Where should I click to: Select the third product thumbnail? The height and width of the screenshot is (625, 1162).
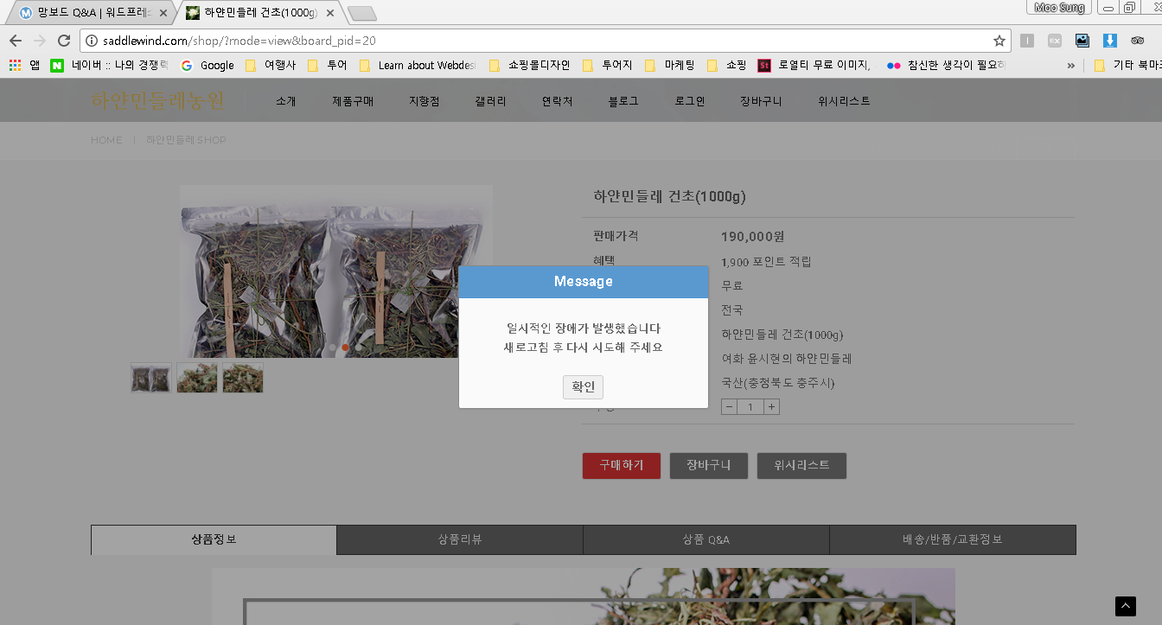[x=243, y=378]
